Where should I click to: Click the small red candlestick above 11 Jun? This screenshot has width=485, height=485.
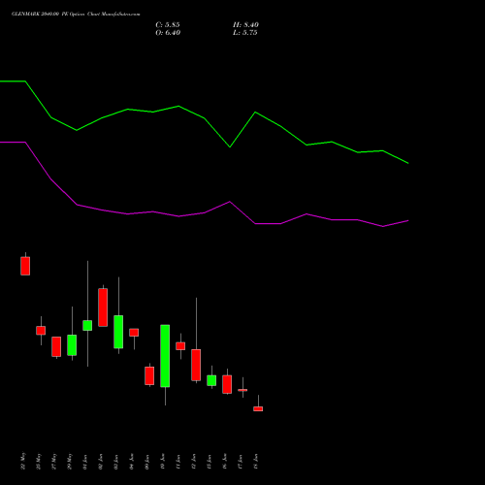coord(180,346)
